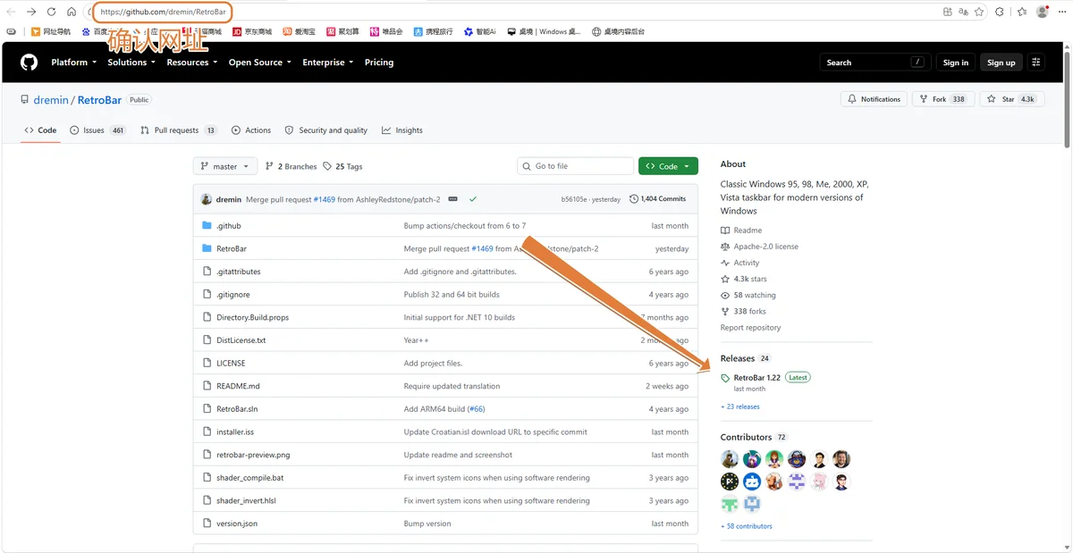Switch to the Code tab
Screen dimensions: 1073x553
tap(41, 130)
